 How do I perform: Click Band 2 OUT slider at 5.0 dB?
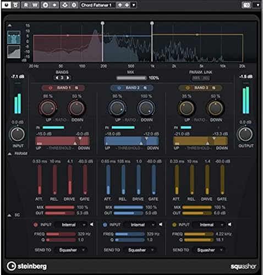click(x=128, y=213)
